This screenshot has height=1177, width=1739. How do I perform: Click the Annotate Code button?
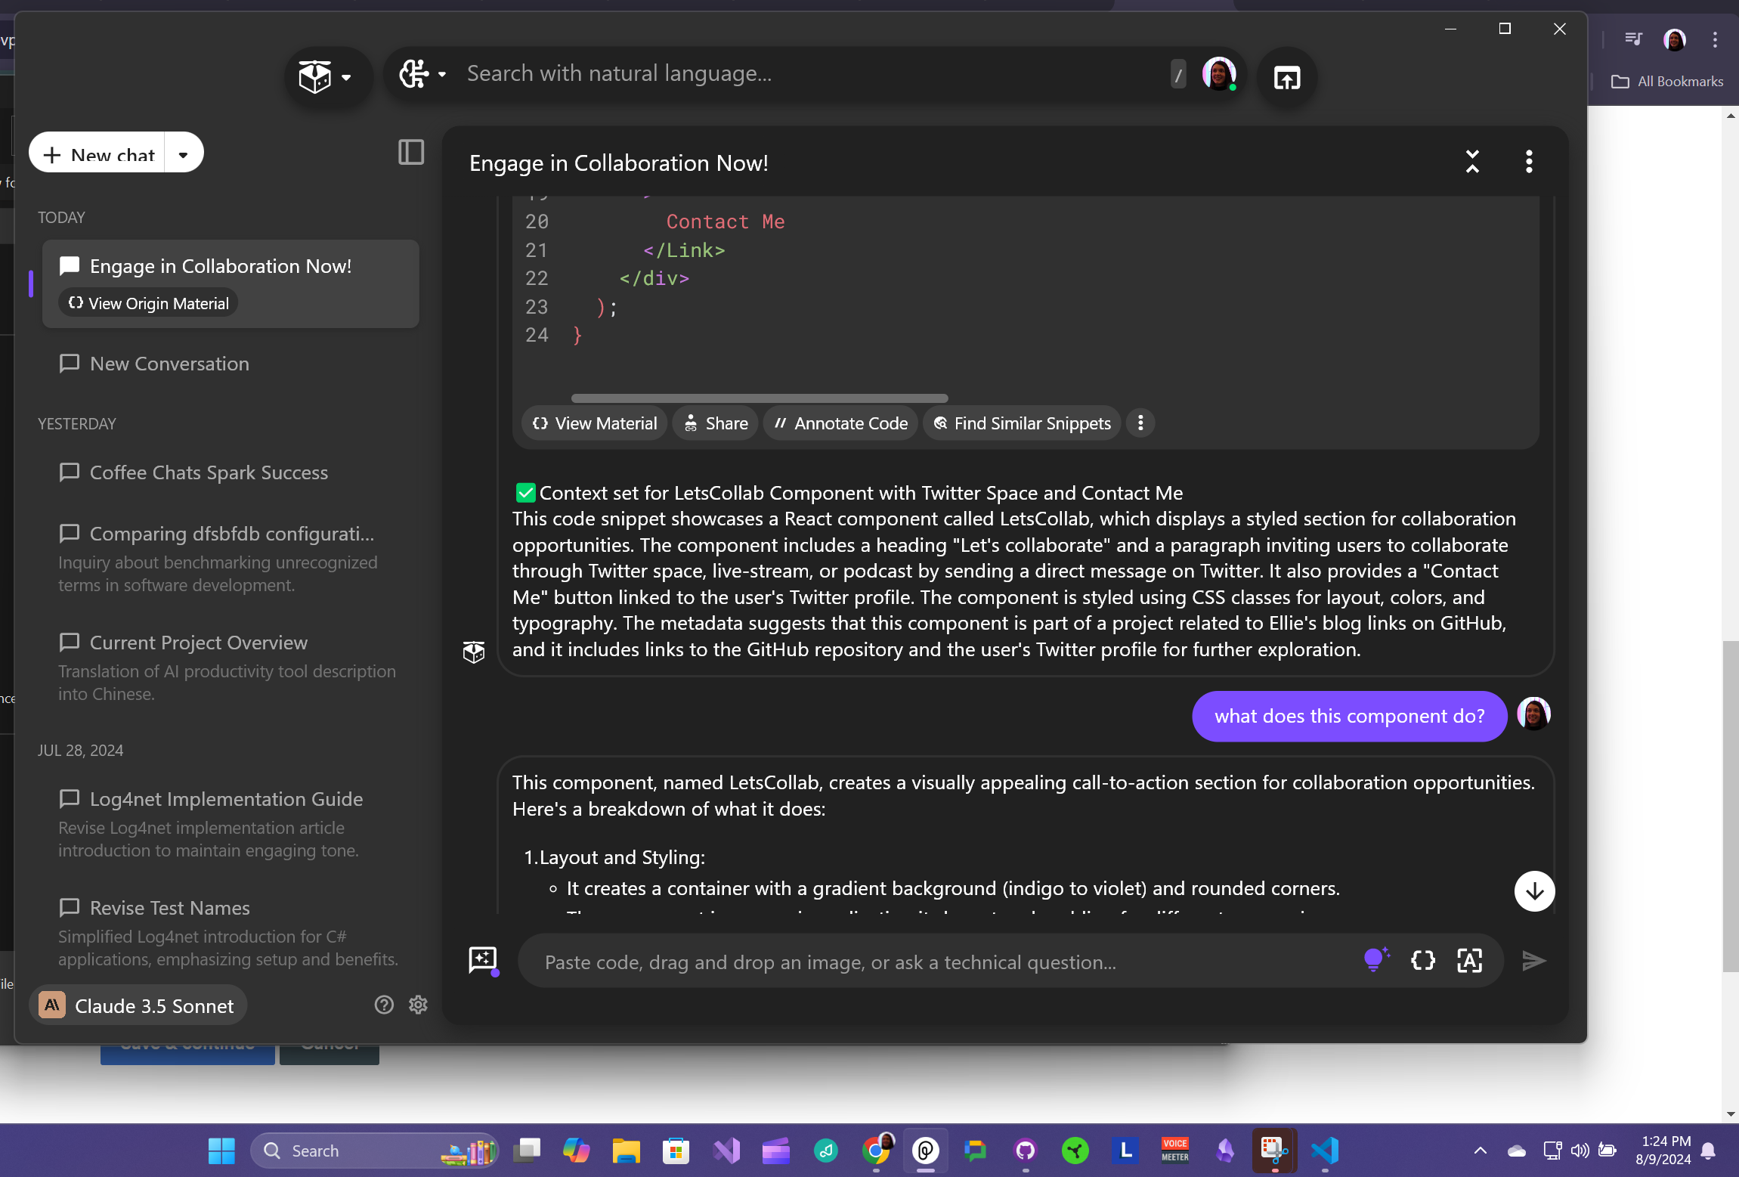(x=841, y=423)
